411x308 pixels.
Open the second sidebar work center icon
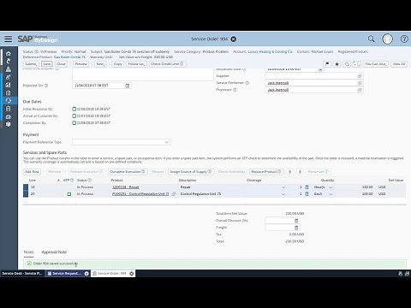click(9, 62)
